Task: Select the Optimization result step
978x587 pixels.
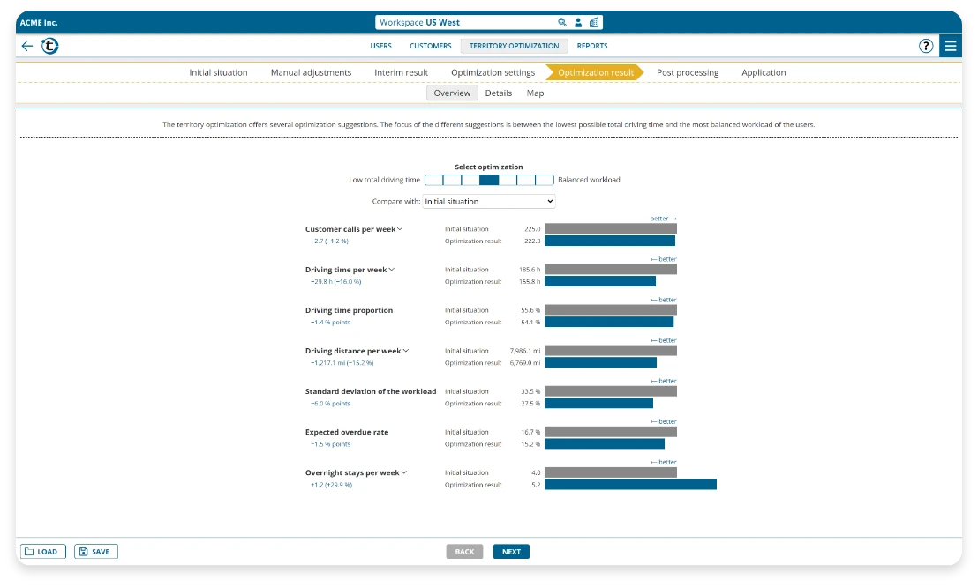Action: click(595, 73)
